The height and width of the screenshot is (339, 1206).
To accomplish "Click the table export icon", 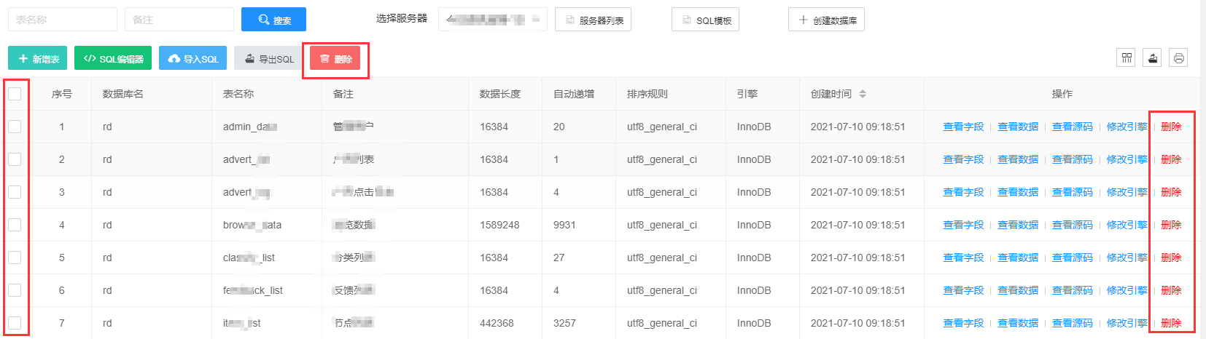I will coord(1153,57).
